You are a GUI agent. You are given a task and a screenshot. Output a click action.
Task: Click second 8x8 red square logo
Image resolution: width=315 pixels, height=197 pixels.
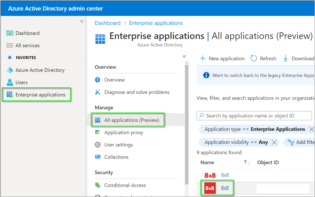(210, 188)
